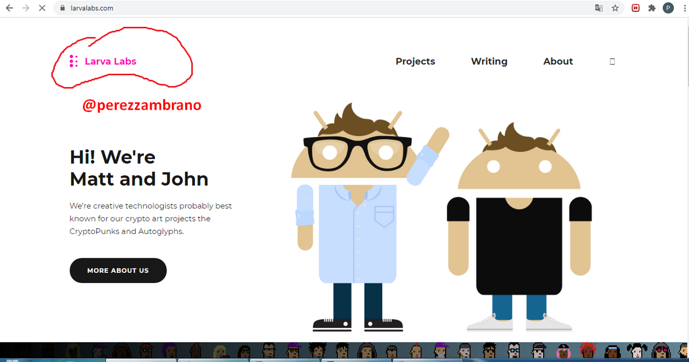View site info via the padlock icon

(x=62, y=8)
